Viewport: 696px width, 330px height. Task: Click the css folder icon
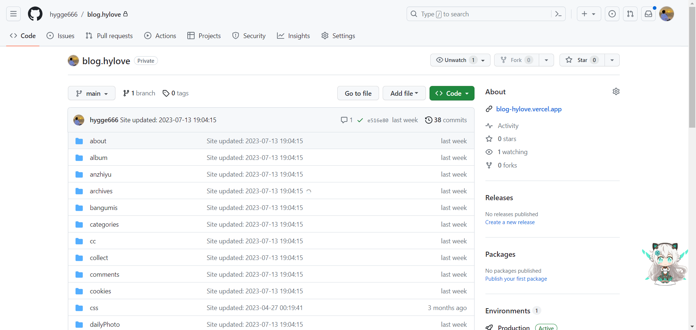coord(79,308)
